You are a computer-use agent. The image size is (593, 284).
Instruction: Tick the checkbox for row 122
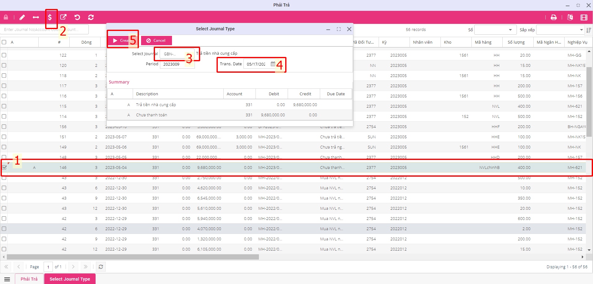4,55
